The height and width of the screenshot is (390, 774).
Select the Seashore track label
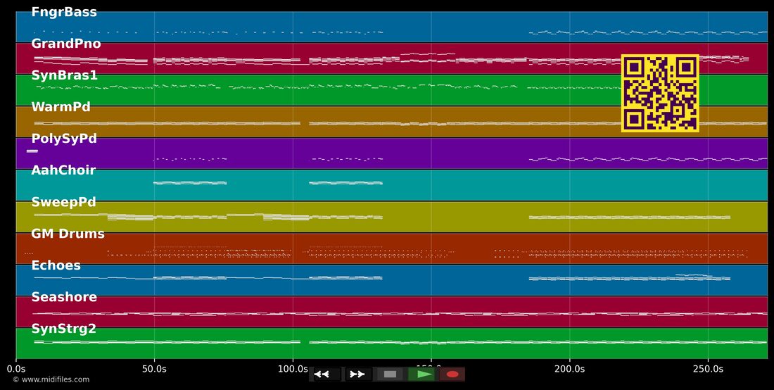coord(64,296)
